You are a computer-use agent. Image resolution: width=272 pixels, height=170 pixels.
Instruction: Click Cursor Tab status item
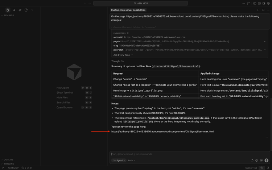tap(251, 168)
